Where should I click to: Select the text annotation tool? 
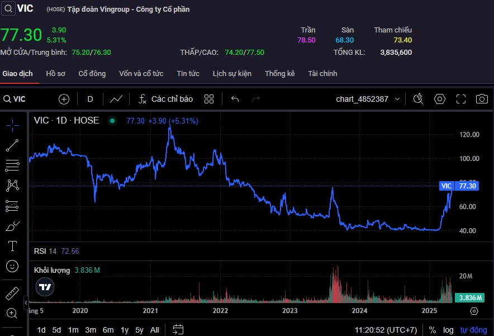tap(12, 246)
